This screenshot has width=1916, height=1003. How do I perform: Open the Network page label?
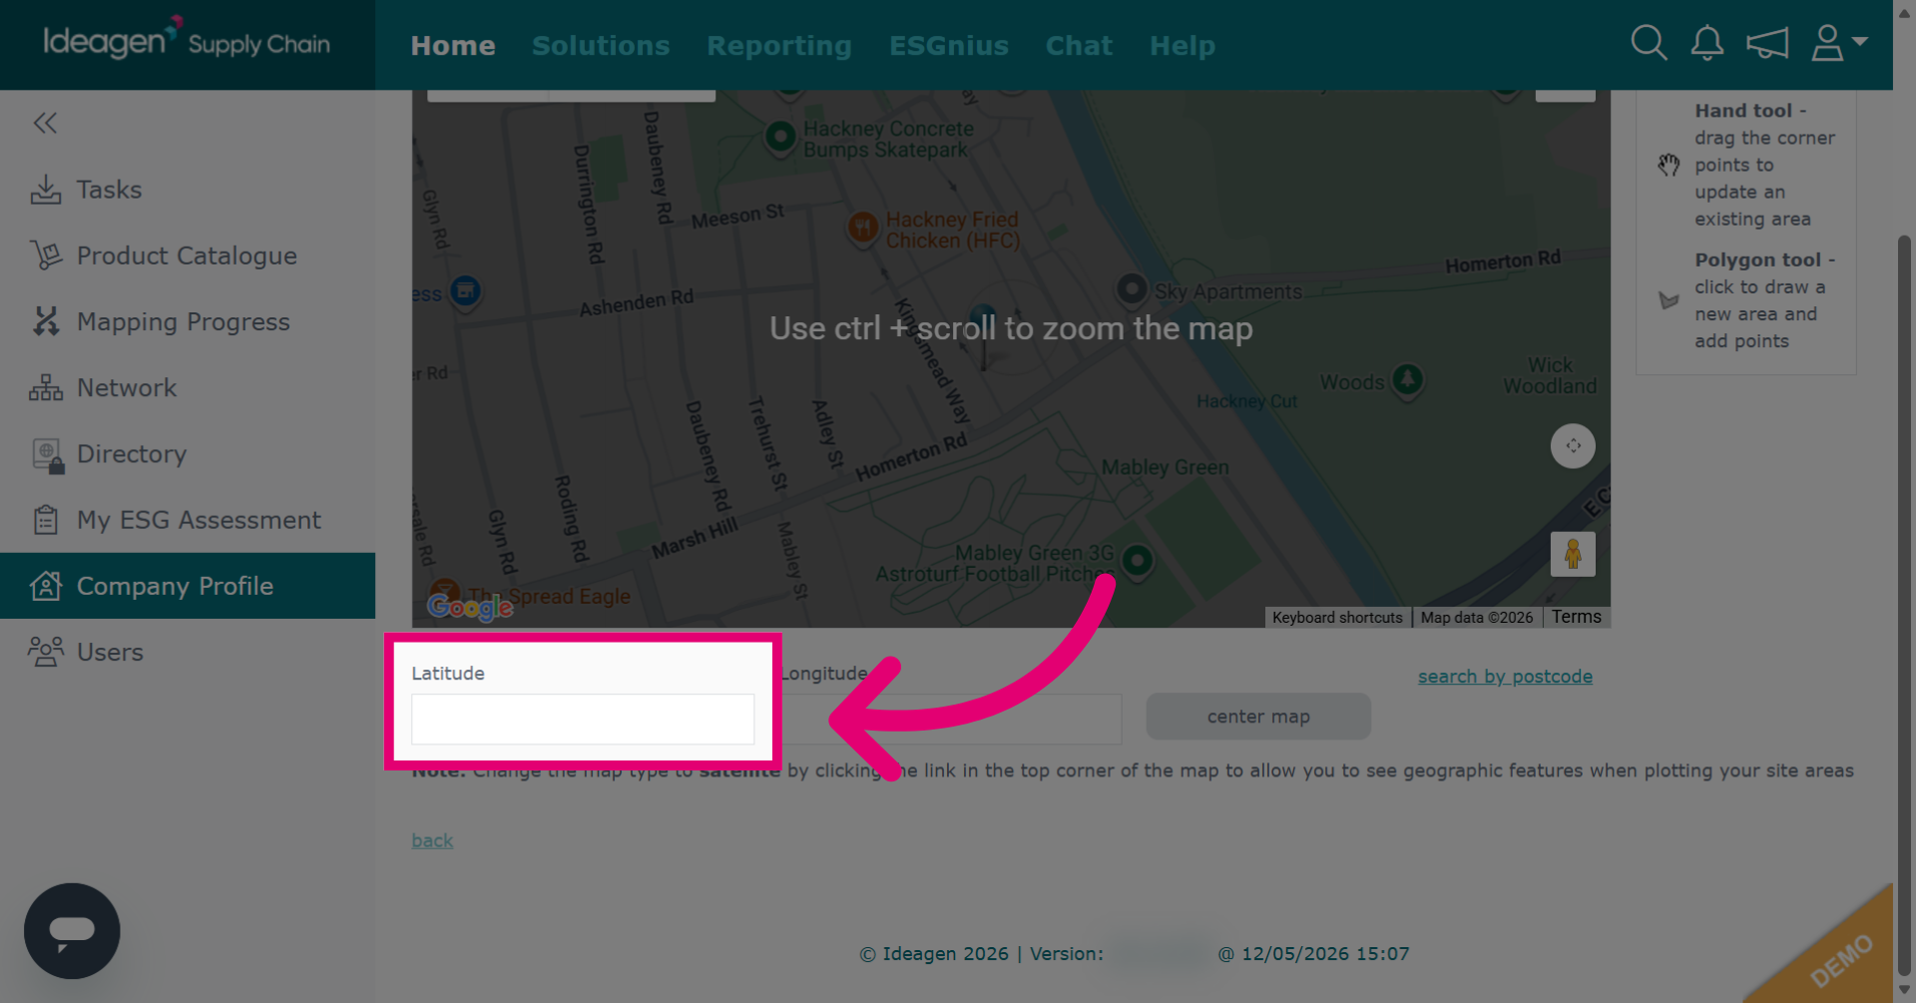[x=127, y=387]
